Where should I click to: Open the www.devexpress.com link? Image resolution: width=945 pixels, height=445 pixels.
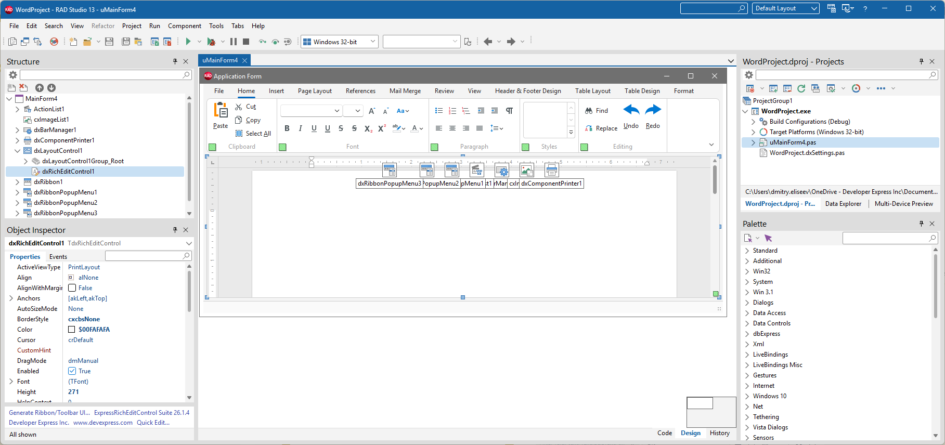coord(103,423)
